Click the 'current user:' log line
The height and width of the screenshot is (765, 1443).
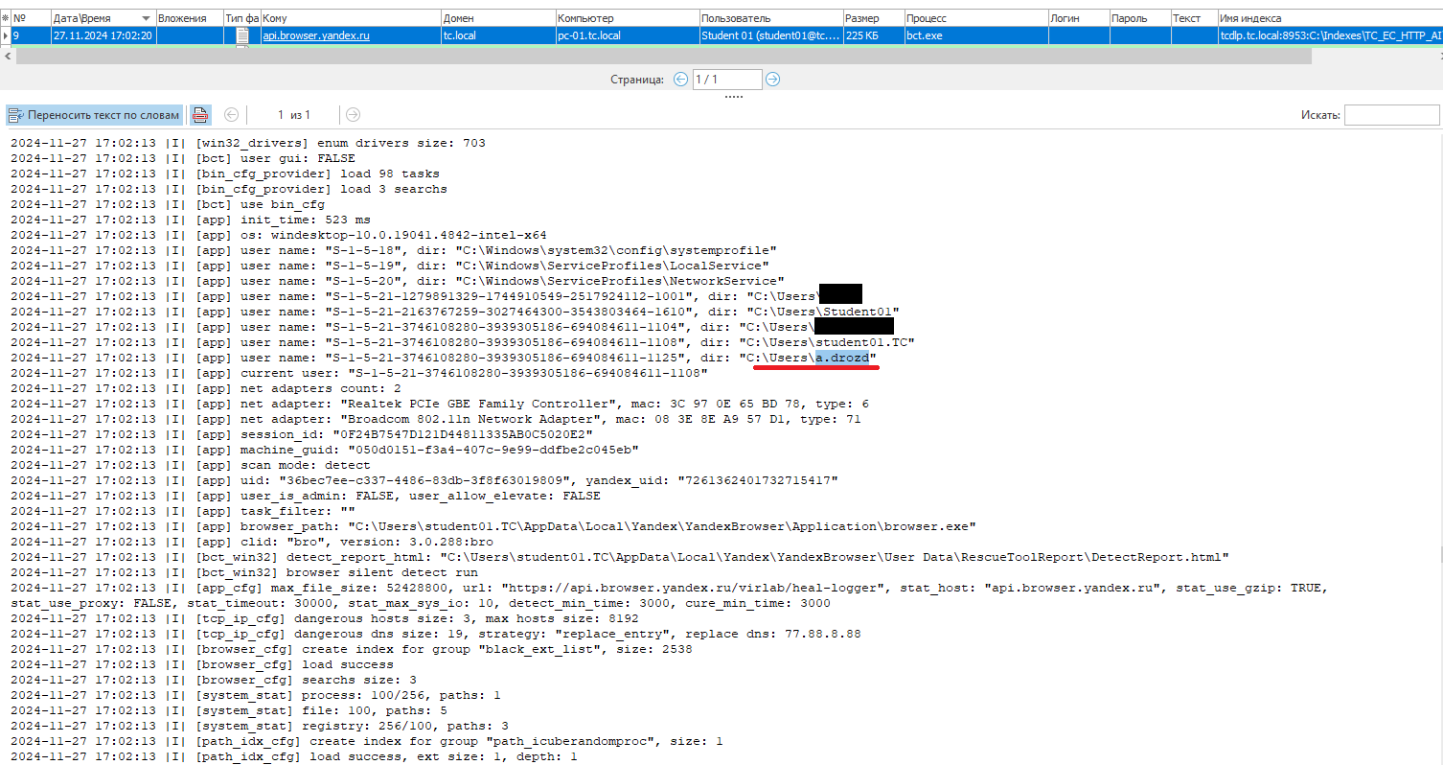(x=359, y=373)
